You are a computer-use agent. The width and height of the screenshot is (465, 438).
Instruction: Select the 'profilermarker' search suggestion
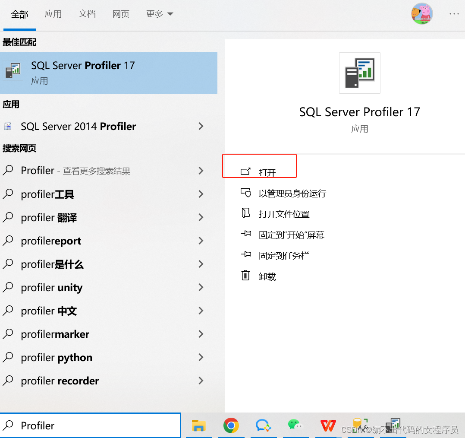point(109,334)
